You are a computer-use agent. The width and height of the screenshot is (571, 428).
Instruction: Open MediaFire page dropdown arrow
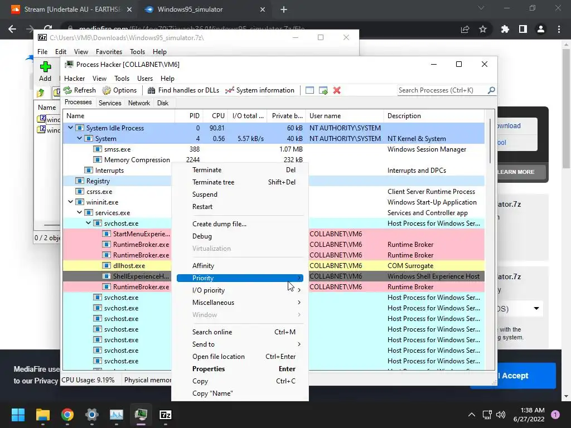point(536,308)
